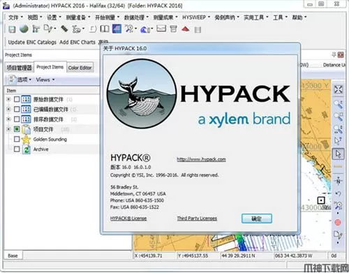Select the Project Items tab

[x=50, y=67]
